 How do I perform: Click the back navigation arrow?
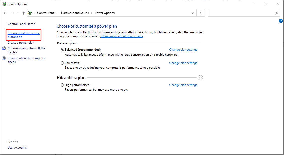point(5,13)
